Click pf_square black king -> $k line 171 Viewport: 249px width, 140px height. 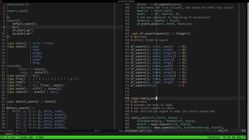(x=159, y=82)
